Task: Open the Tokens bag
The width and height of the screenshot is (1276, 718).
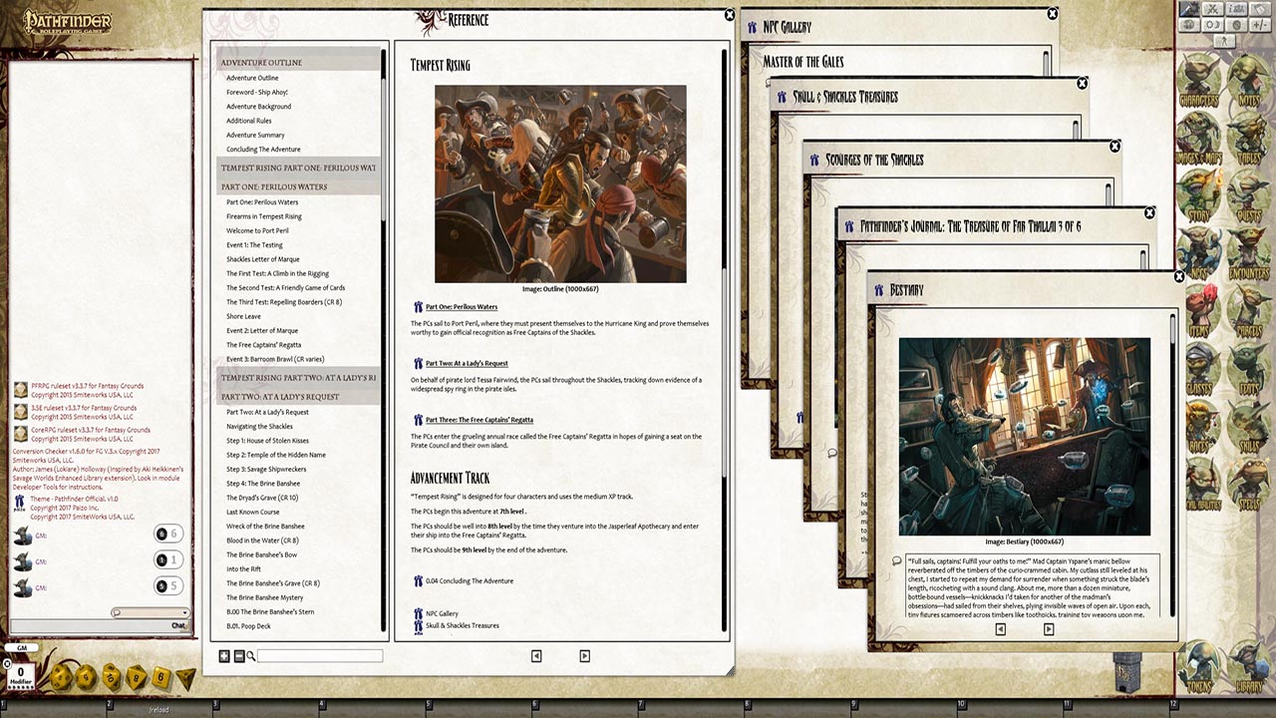Action: [x=1199, y=665]
